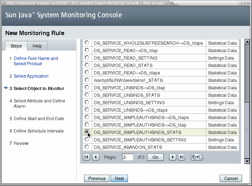Click Settings Data cell for DS_SERVICE_UNBINDS_SETTING
The image size is (252, 186).
tap(221, 103)
